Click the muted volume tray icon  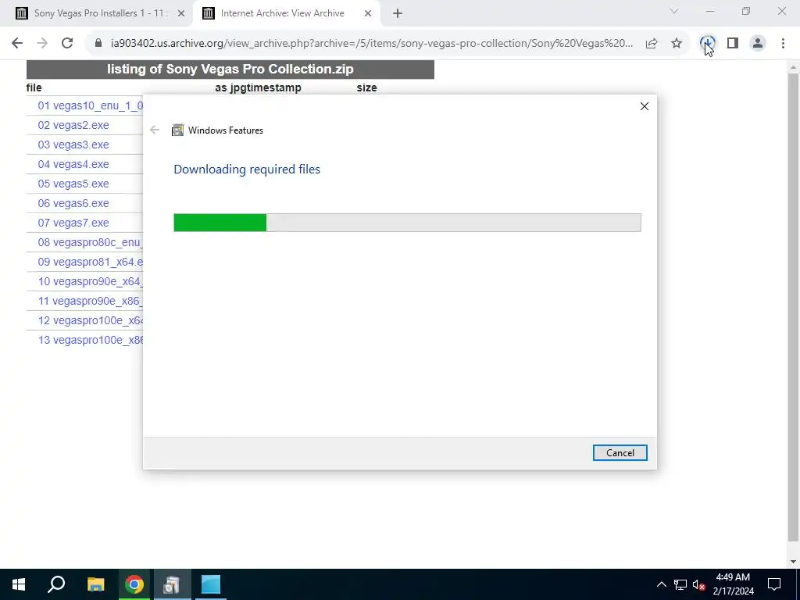point(698,584)
